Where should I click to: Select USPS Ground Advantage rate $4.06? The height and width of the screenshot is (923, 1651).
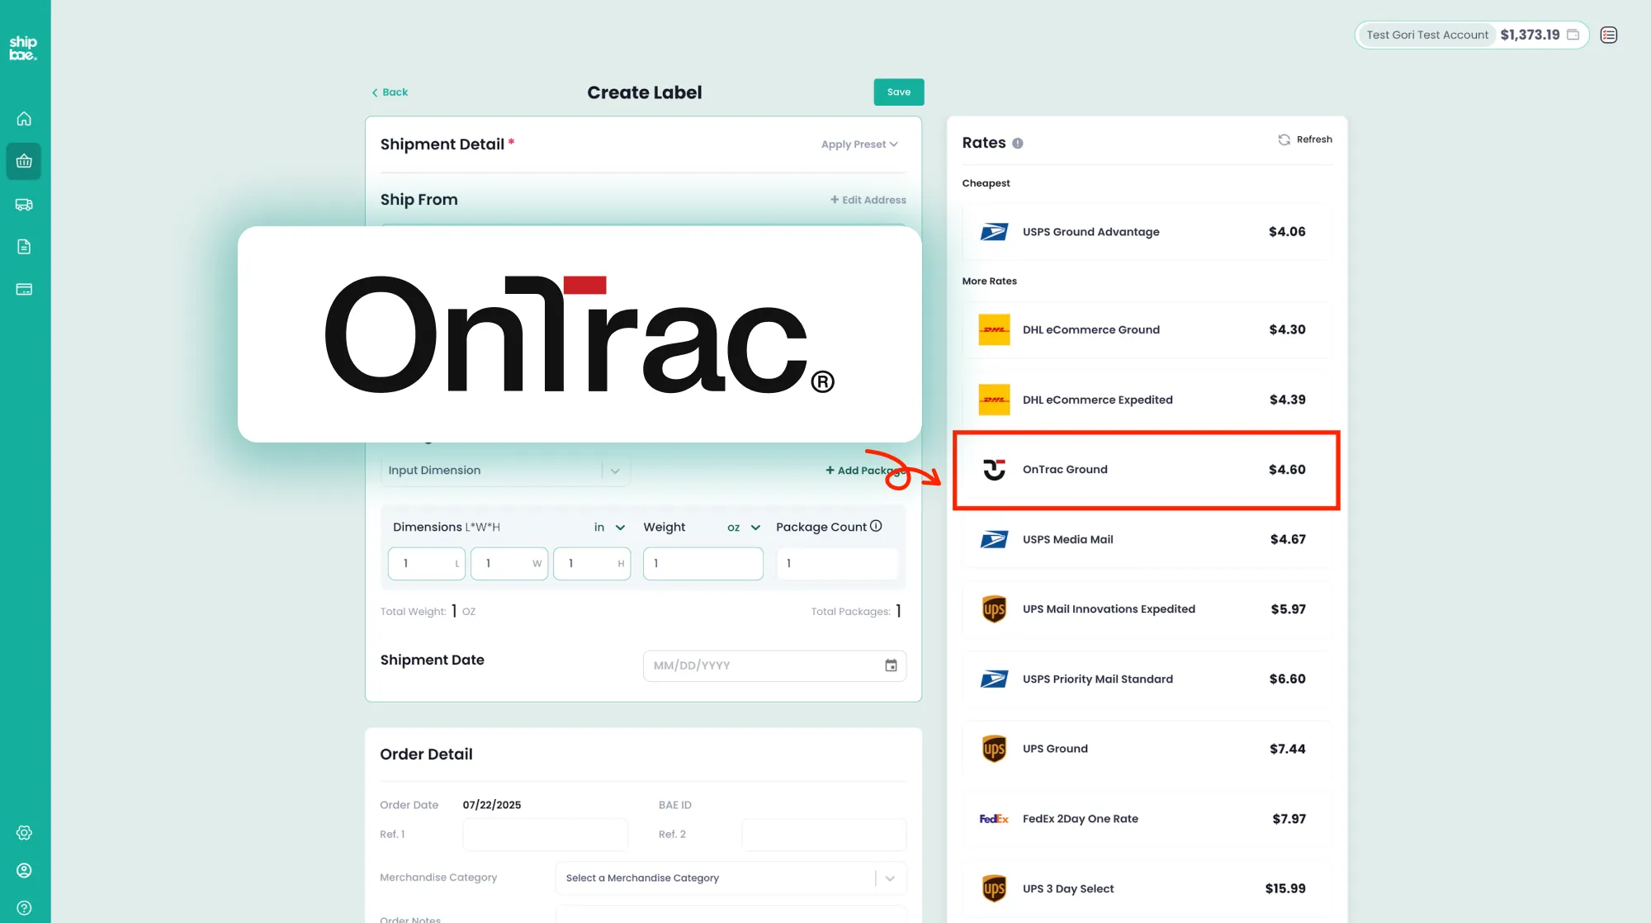coord(1147,232)
